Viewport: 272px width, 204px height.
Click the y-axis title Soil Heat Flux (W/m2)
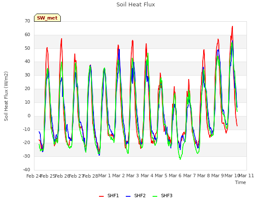[x=6, y=96]
